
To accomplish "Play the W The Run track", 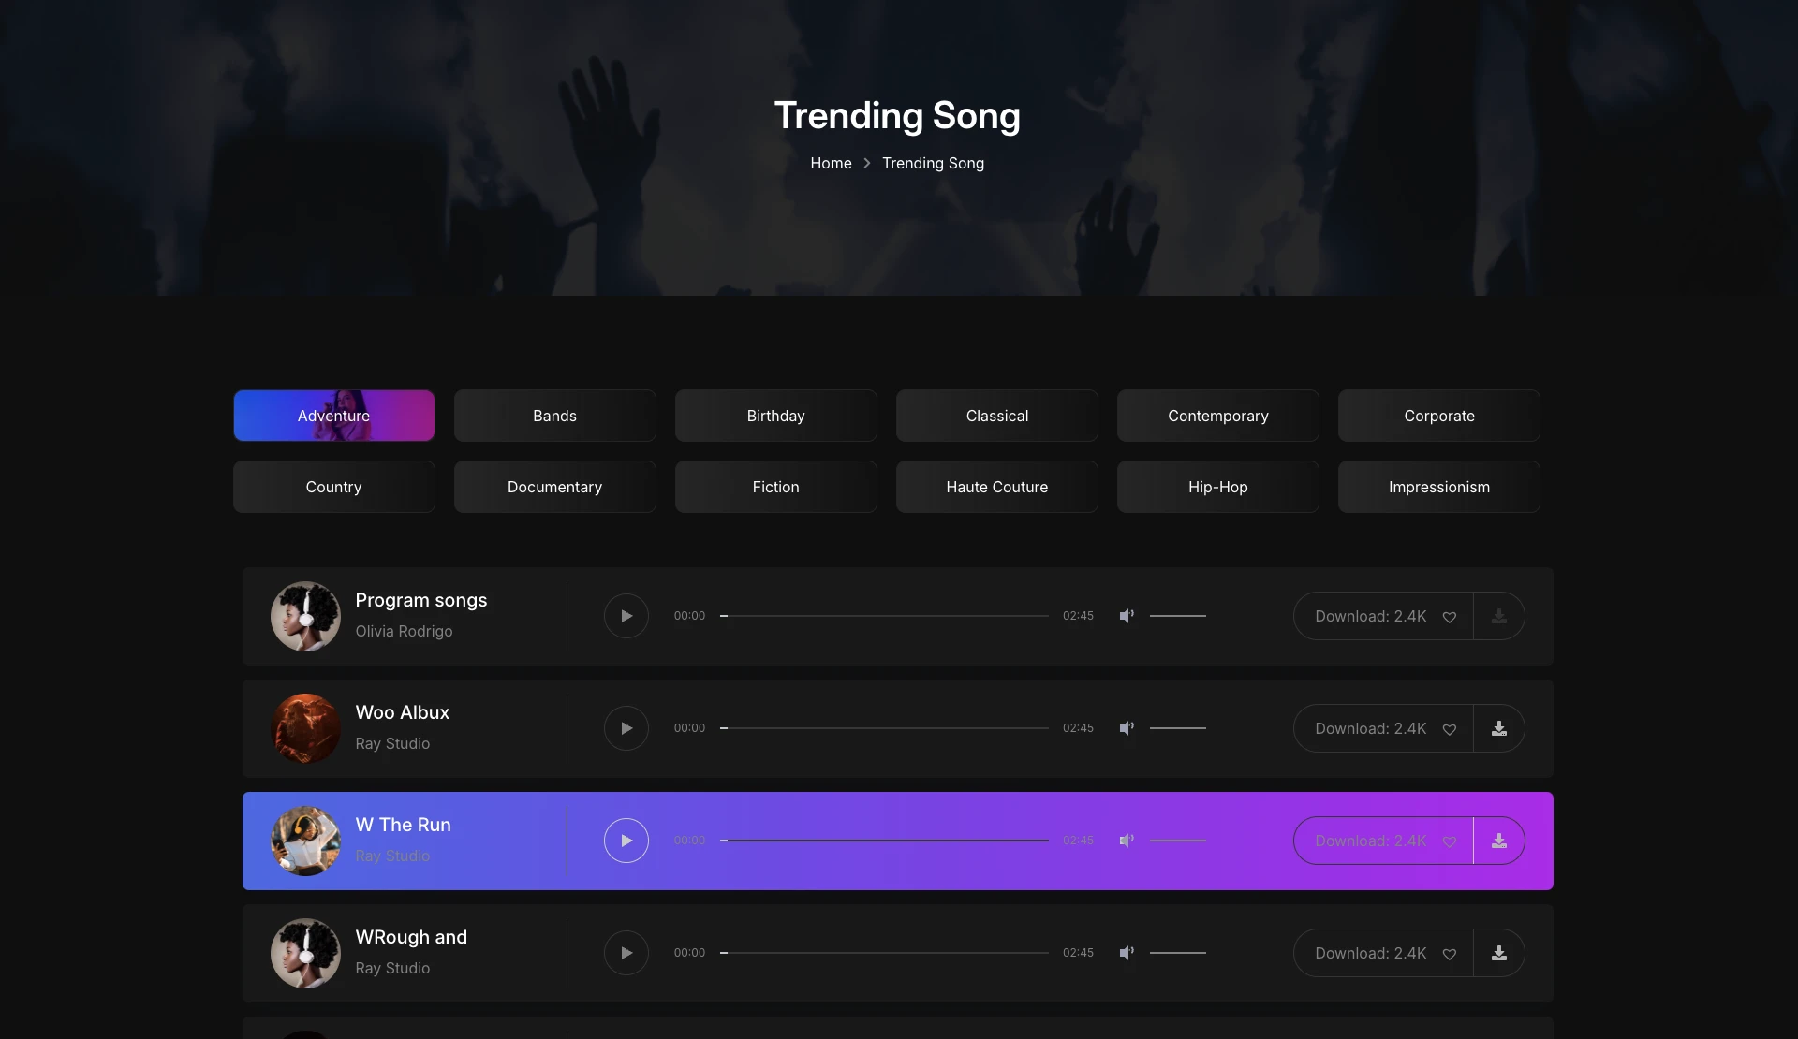I will [626, 841].
